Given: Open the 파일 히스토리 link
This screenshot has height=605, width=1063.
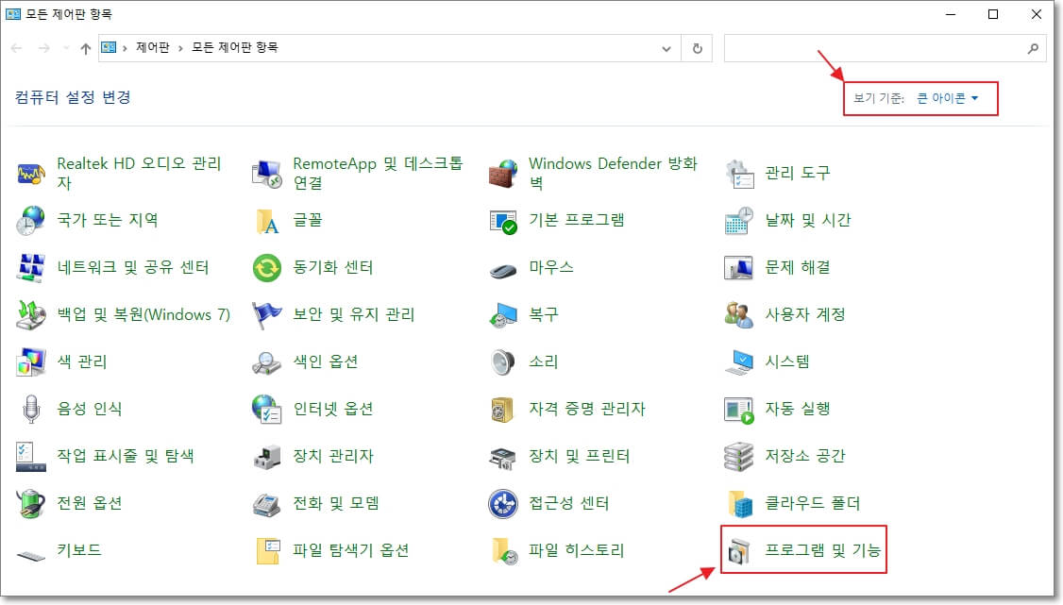Looking at the screenshot, I should point(576,550).
